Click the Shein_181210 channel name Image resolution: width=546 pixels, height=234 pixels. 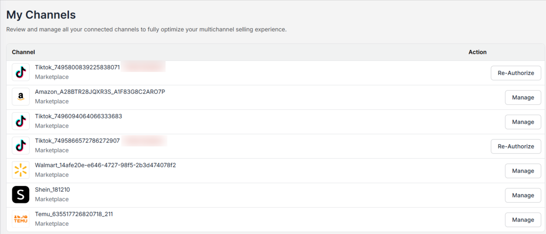[x=52, y=190]
